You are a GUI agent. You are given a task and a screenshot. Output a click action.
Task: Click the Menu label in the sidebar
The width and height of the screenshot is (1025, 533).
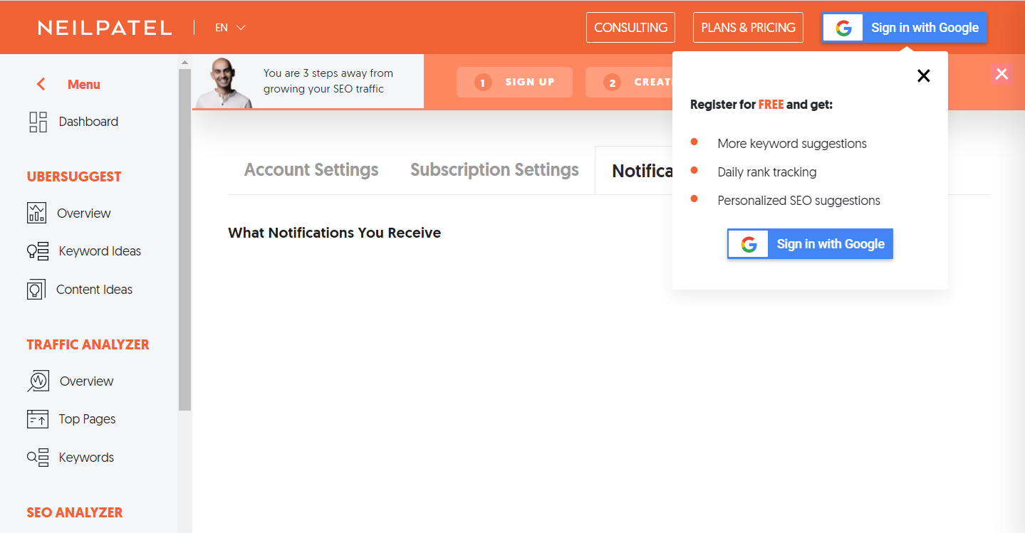coord(84,85)
